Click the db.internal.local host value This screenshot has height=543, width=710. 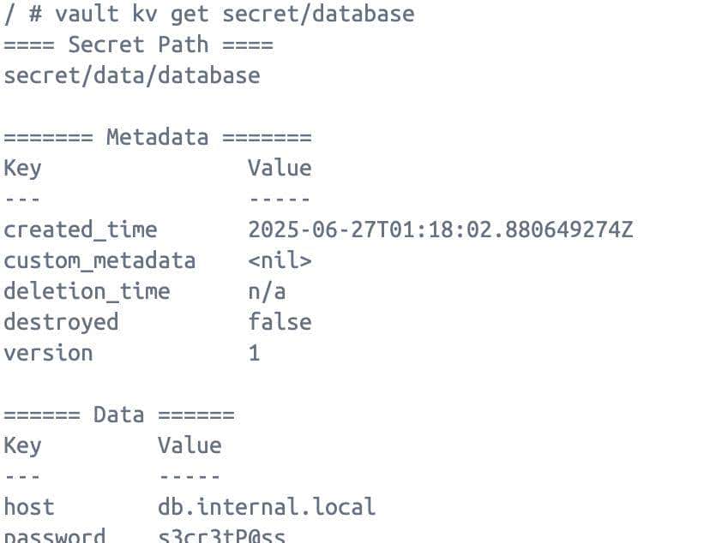267,506
